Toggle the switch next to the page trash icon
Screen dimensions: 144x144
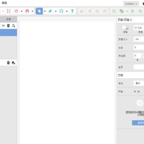(2, 26)
